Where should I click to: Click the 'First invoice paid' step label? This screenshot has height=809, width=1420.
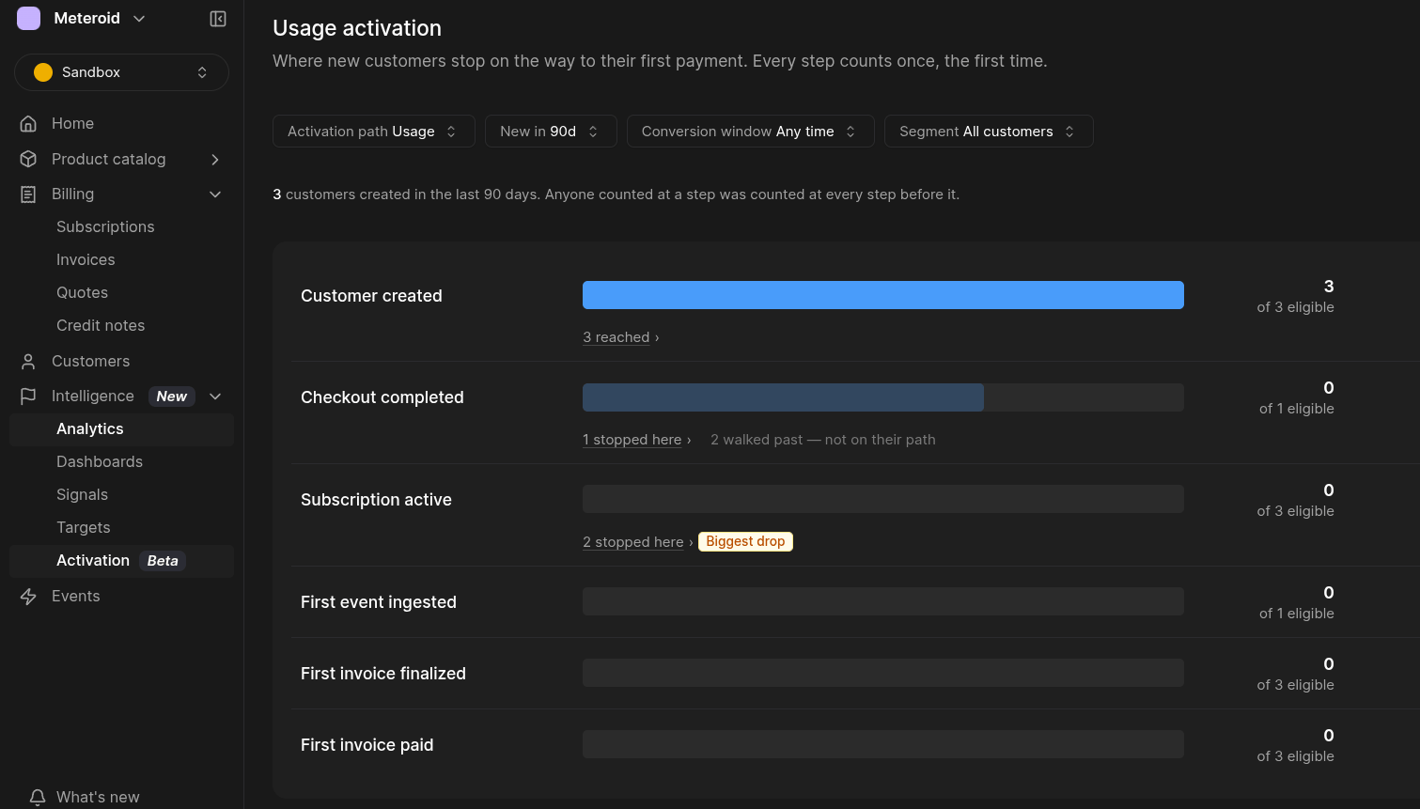click(367, 745)
